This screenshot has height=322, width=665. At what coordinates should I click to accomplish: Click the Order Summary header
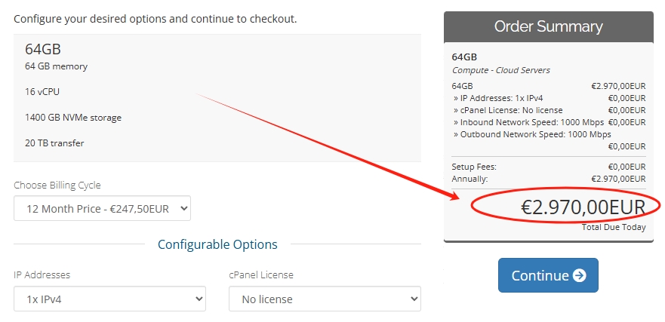point(548,26)
